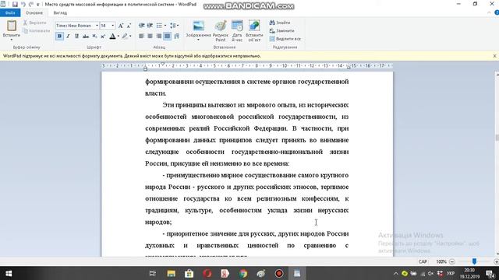Expand the highlight color arrow
This screenshot has width=499, height=280.
point(130,37)
